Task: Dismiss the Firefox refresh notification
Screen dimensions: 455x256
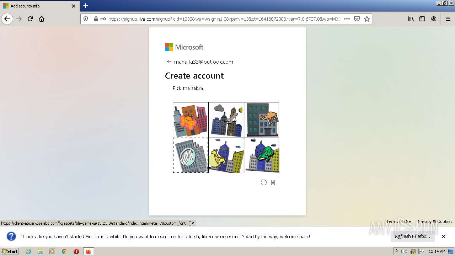Action: click(x=444, y=236)
